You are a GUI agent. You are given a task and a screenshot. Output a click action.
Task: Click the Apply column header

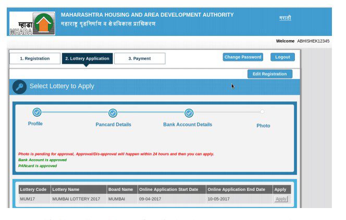282,189
